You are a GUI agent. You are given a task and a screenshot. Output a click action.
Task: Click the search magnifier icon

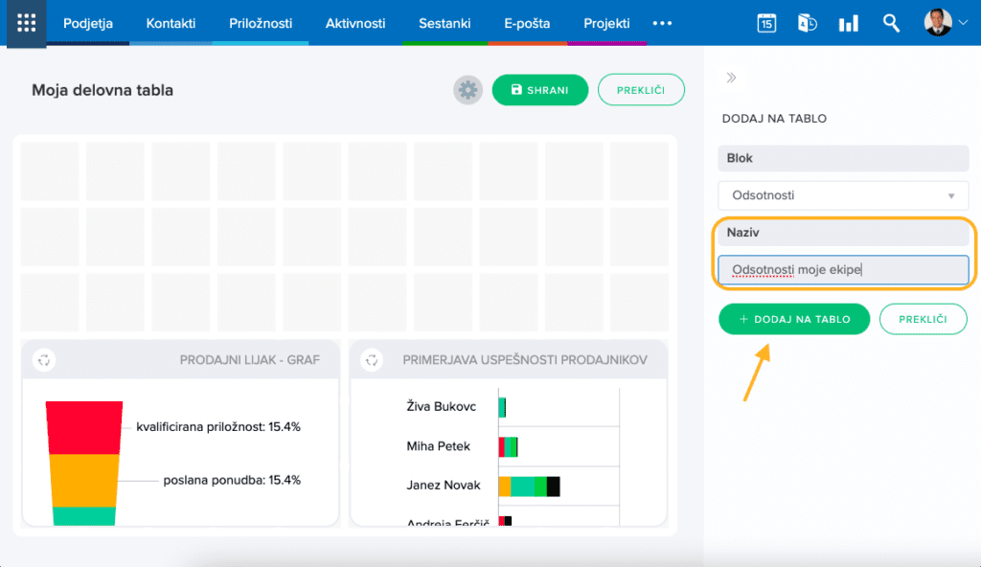point(891,24)
